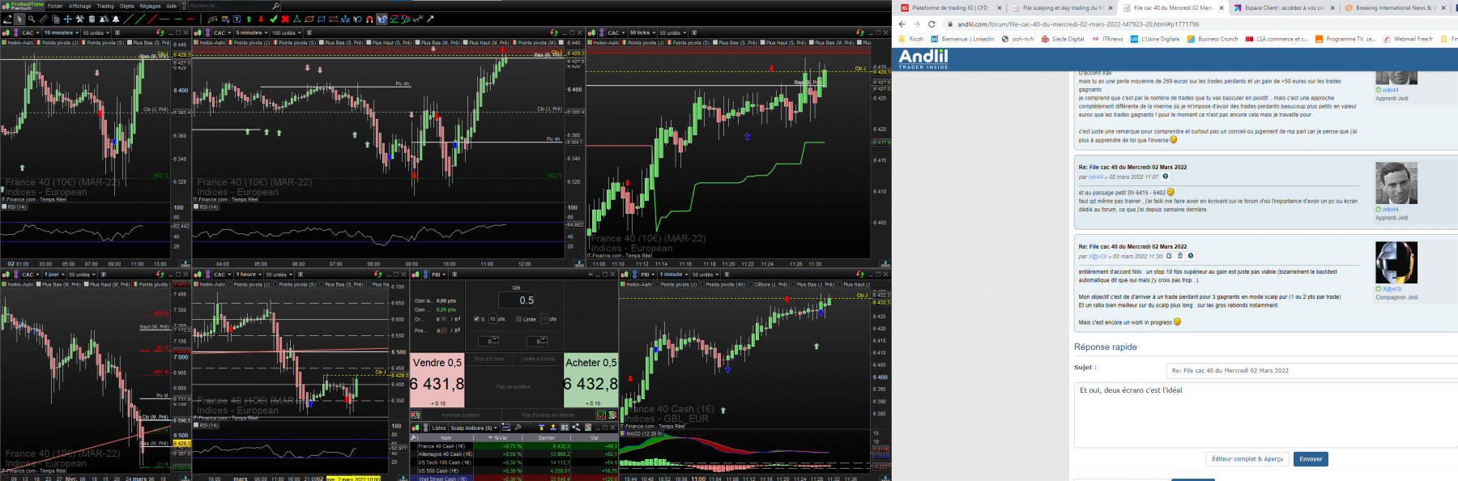Pick the red cross mark drawing tool
The width and height of the screenshot is (1458, 481).
click(285, 19)
